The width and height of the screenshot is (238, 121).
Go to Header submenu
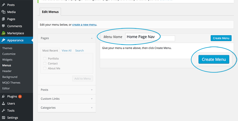coord(7,71)
